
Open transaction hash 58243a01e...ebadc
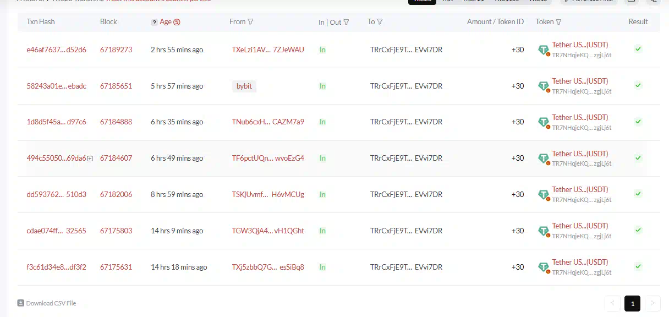[56, 86]
